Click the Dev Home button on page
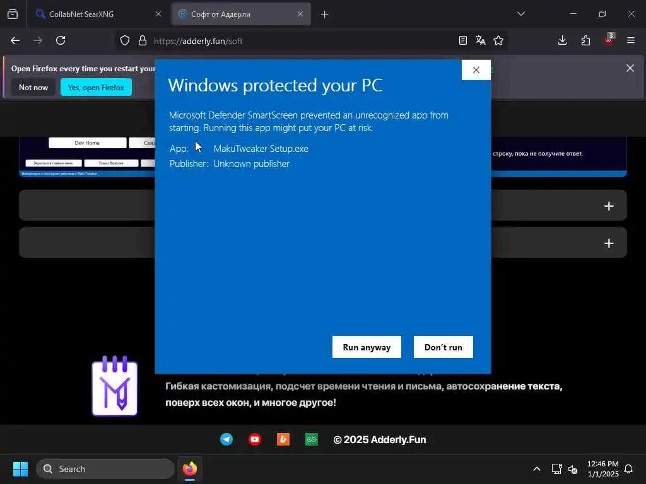 click(87, 143)
